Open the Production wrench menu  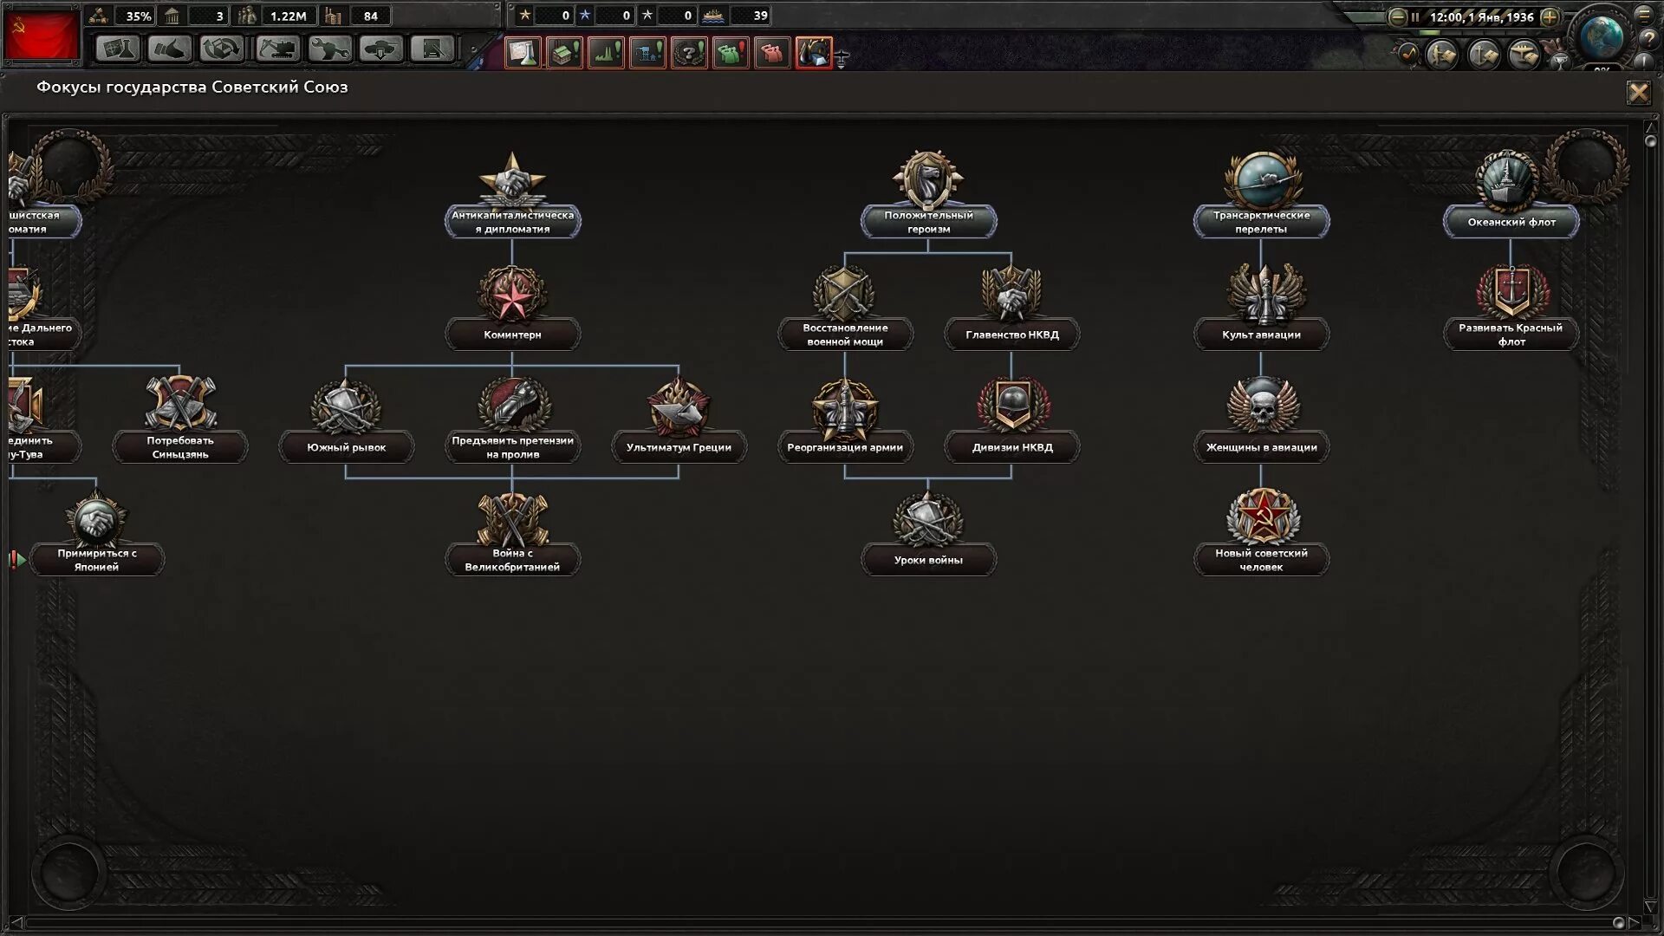coord(329,49)
